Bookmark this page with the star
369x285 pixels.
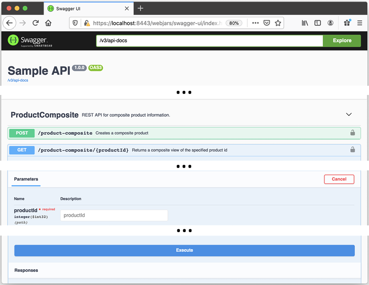tap(278, 23)
